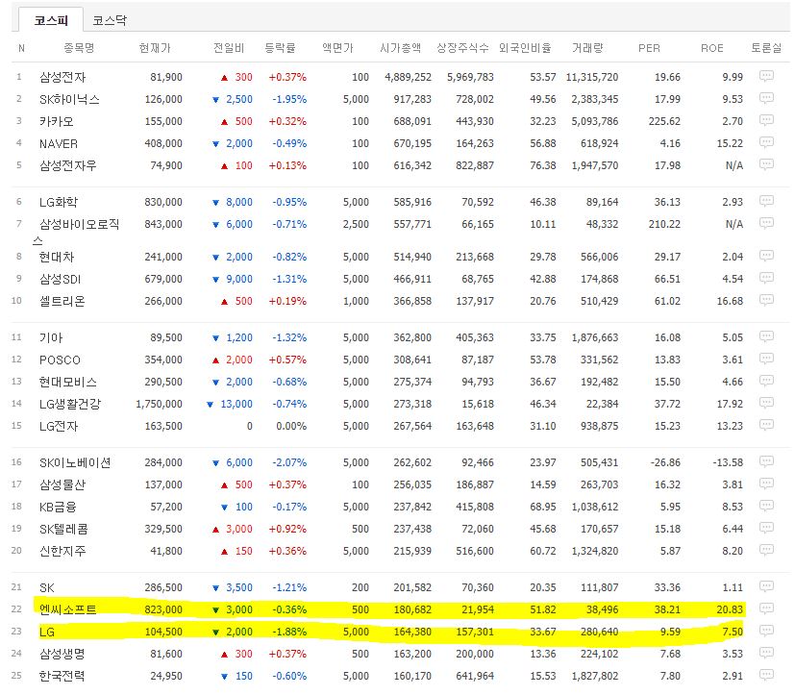This screenshot has width=795, height=695.
Task: Open the 삼성전자우 stock link
Action: coord(68,165)
